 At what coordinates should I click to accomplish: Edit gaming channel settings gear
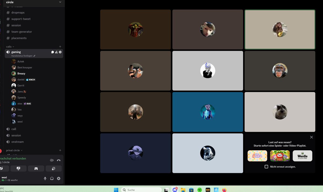click(60, 52)
